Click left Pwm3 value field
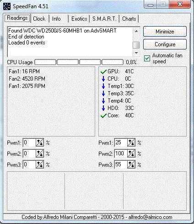194x224 pixels. click(29, 164)
